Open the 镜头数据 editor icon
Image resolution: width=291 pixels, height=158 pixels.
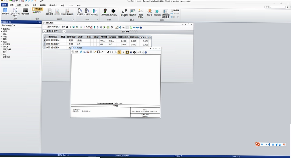click(x=50, y=12)
